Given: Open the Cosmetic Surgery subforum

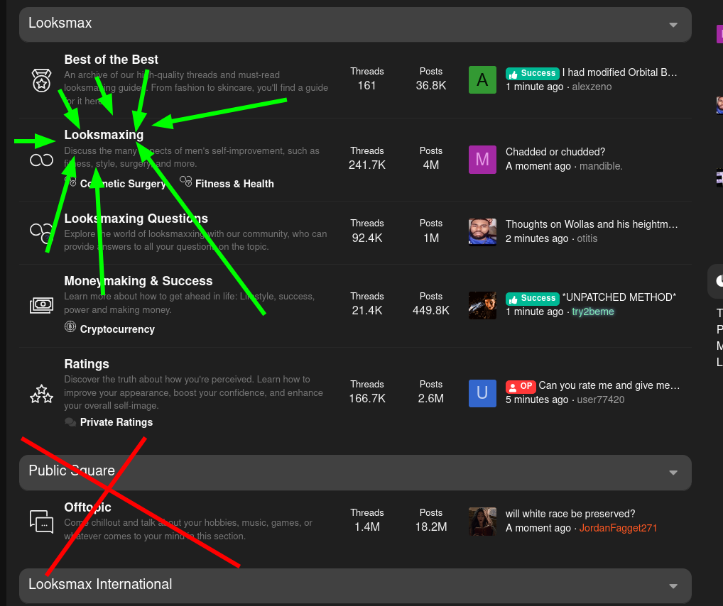Looking at the screenshot, I should [123, 184].
